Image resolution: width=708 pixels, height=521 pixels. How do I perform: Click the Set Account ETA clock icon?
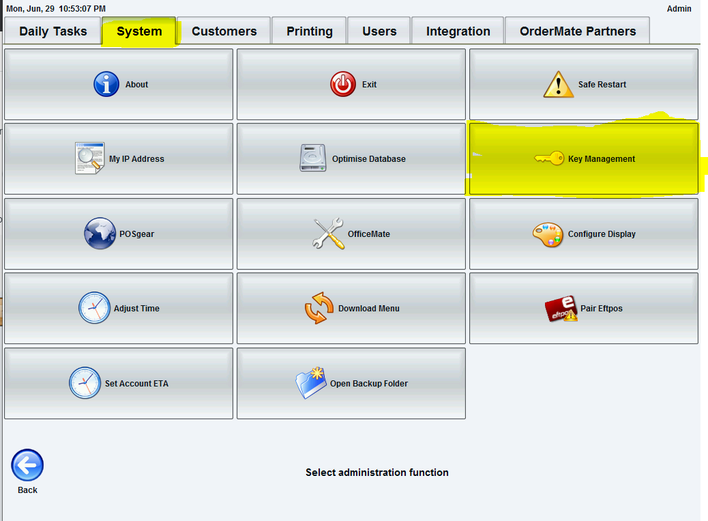pyautogui.click(x=85, y=383)
